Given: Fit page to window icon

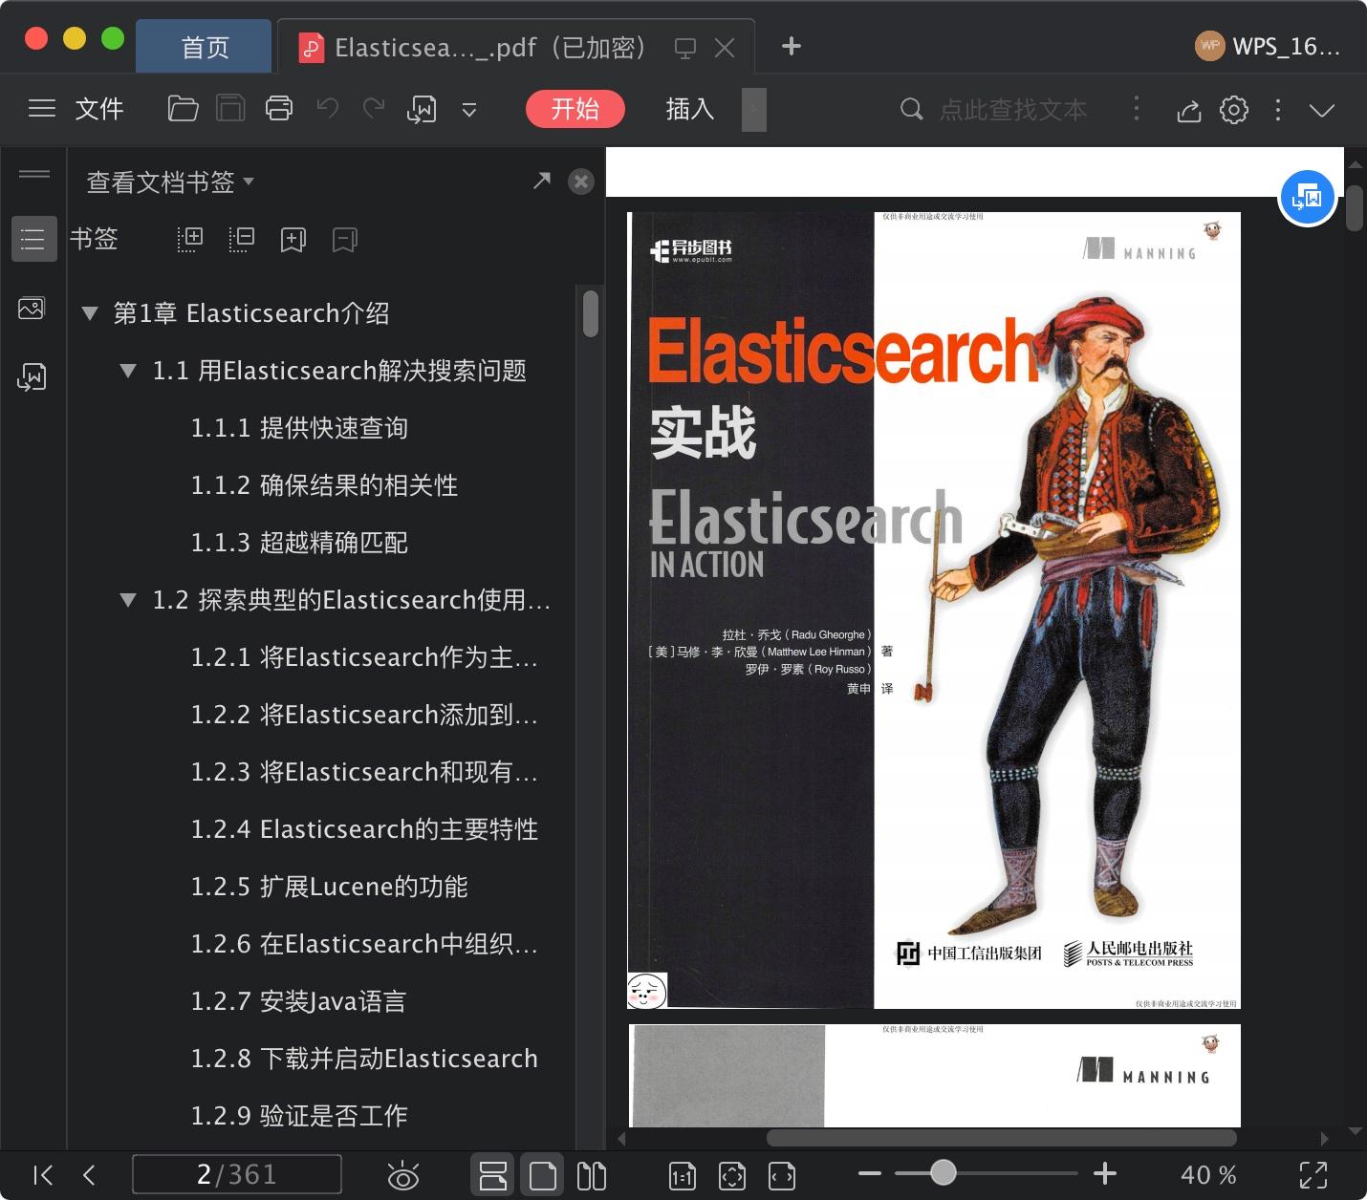Looking at the screenshot, I should point(732,1176).
